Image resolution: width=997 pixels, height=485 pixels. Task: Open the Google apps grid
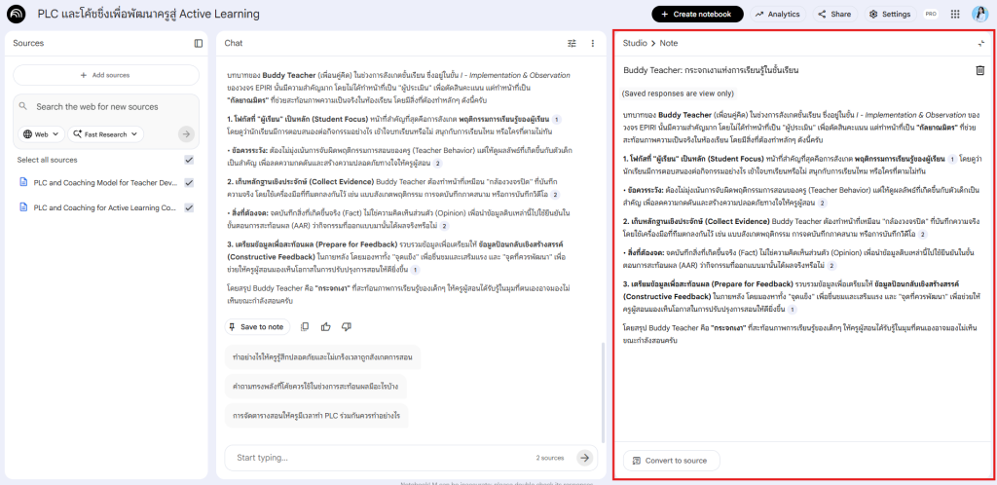pos(953,14)
